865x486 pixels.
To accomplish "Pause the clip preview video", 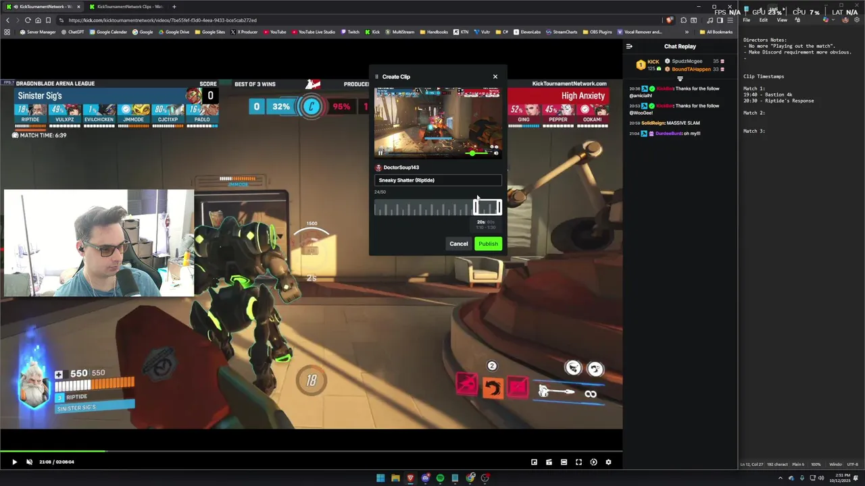I will [x=380, y=153].
